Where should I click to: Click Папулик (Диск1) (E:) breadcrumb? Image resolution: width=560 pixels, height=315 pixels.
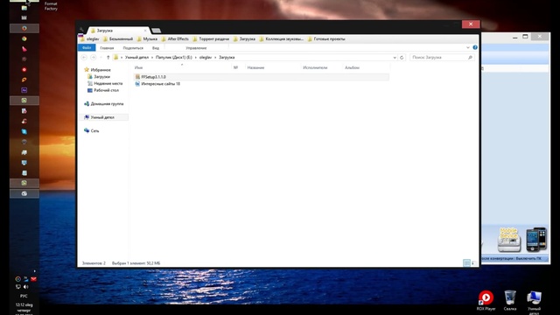(x=174, y=58)
